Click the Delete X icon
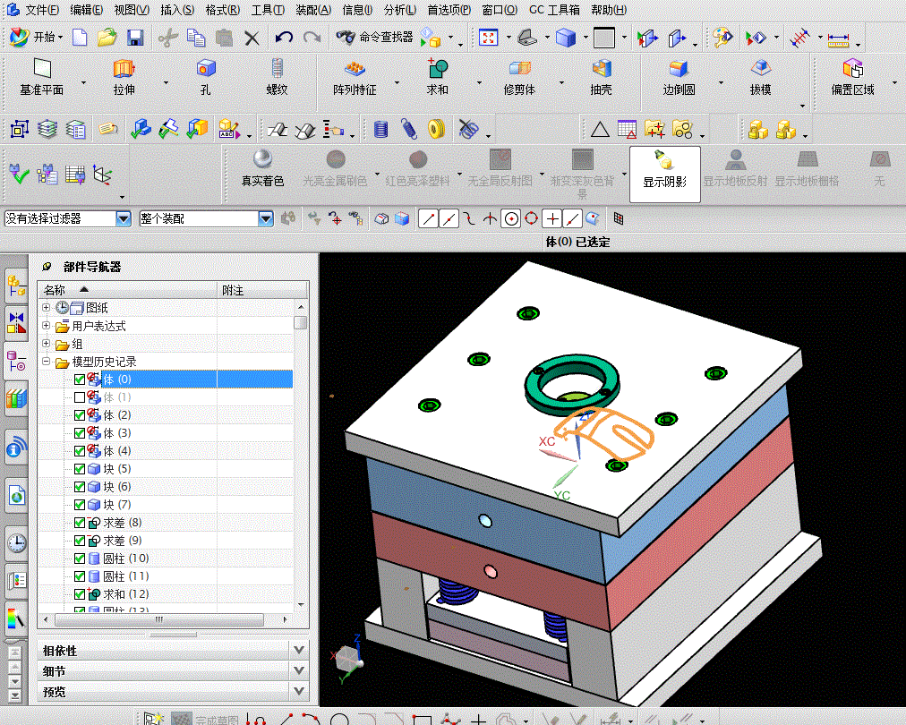Screen dimensions: 906x725 [252, 38]
